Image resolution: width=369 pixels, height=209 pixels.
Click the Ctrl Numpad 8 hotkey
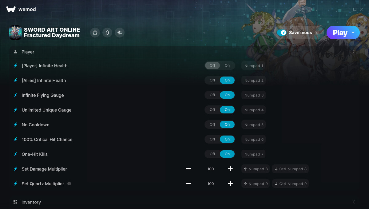click(290, 169)
